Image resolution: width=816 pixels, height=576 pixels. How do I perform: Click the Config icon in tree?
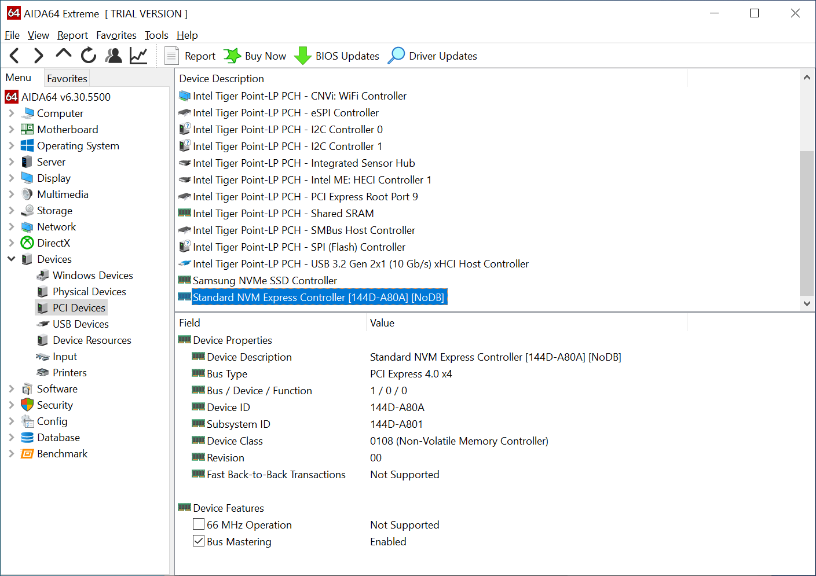(x=27, y=421)
